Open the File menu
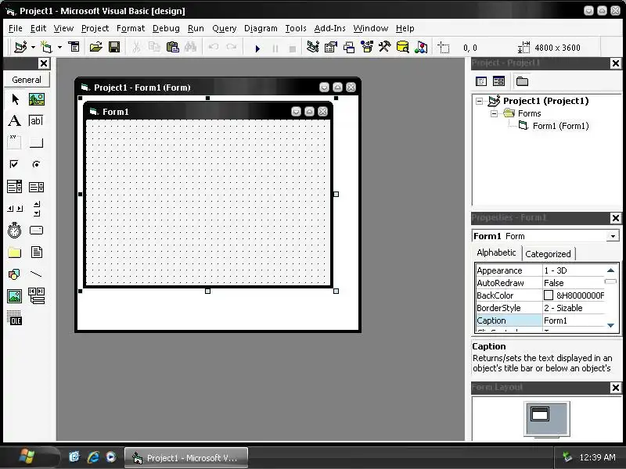Viewport: 626px width, 469px height. coord(15,28)
